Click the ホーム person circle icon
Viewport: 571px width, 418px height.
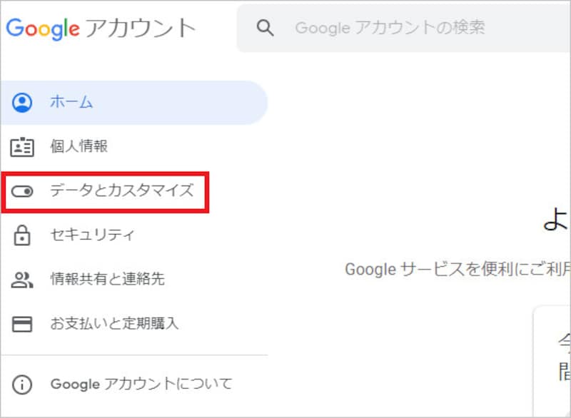(x=23, y=102)
